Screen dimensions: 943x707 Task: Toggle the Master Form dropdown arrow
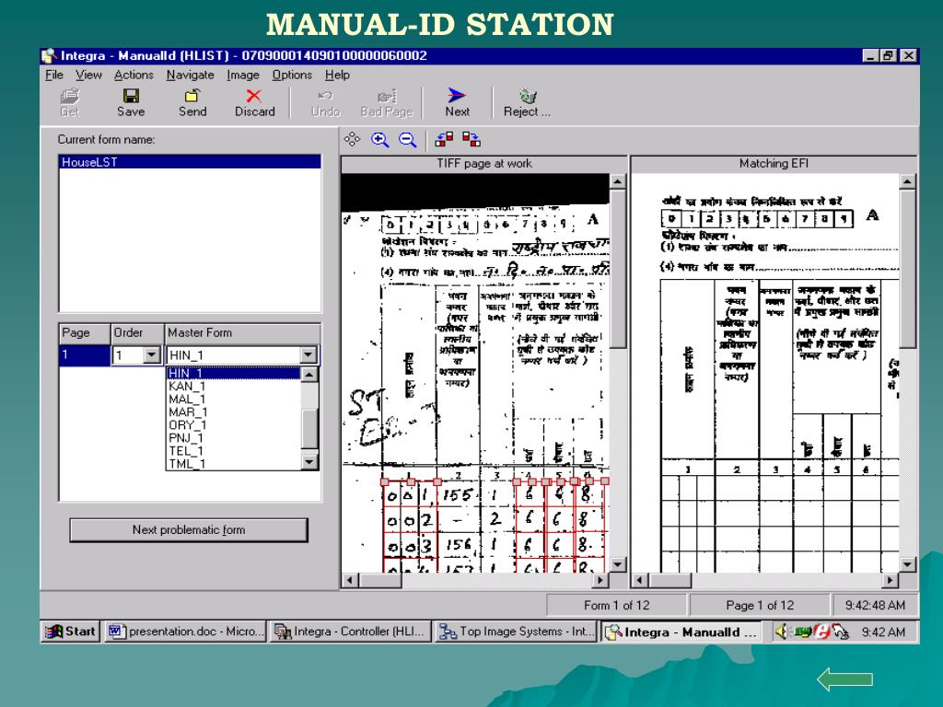click(x=309, y=354)
